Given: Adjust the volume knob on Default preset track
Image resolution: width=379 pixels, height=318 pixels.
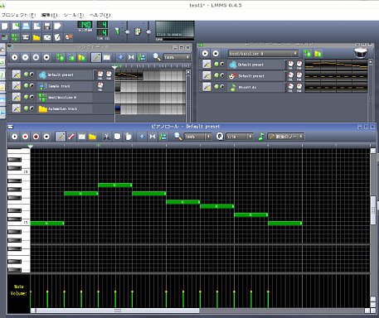Looking at the screenshot, I should (x=100, y=74).
